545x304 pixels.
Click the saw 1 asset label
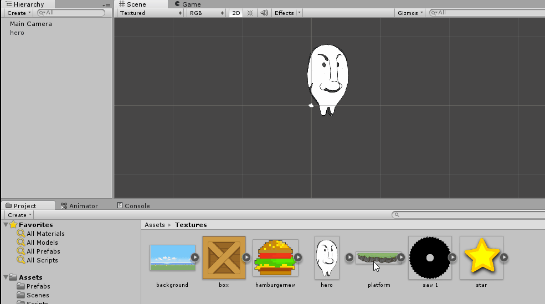tap(430, 285)
